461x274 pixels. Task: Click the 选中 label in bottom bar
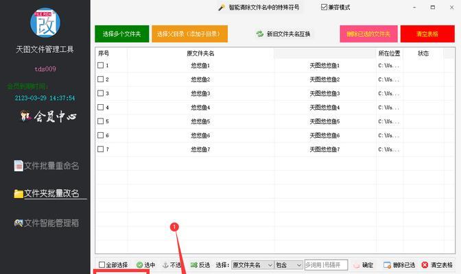[x=150, y=265]
